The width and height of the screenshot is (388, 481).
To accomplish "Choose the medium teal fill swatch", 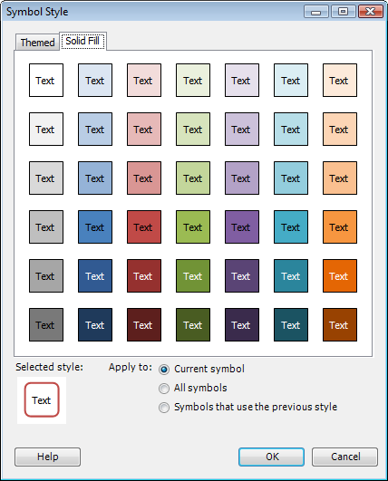I will [x=291, y=226].
